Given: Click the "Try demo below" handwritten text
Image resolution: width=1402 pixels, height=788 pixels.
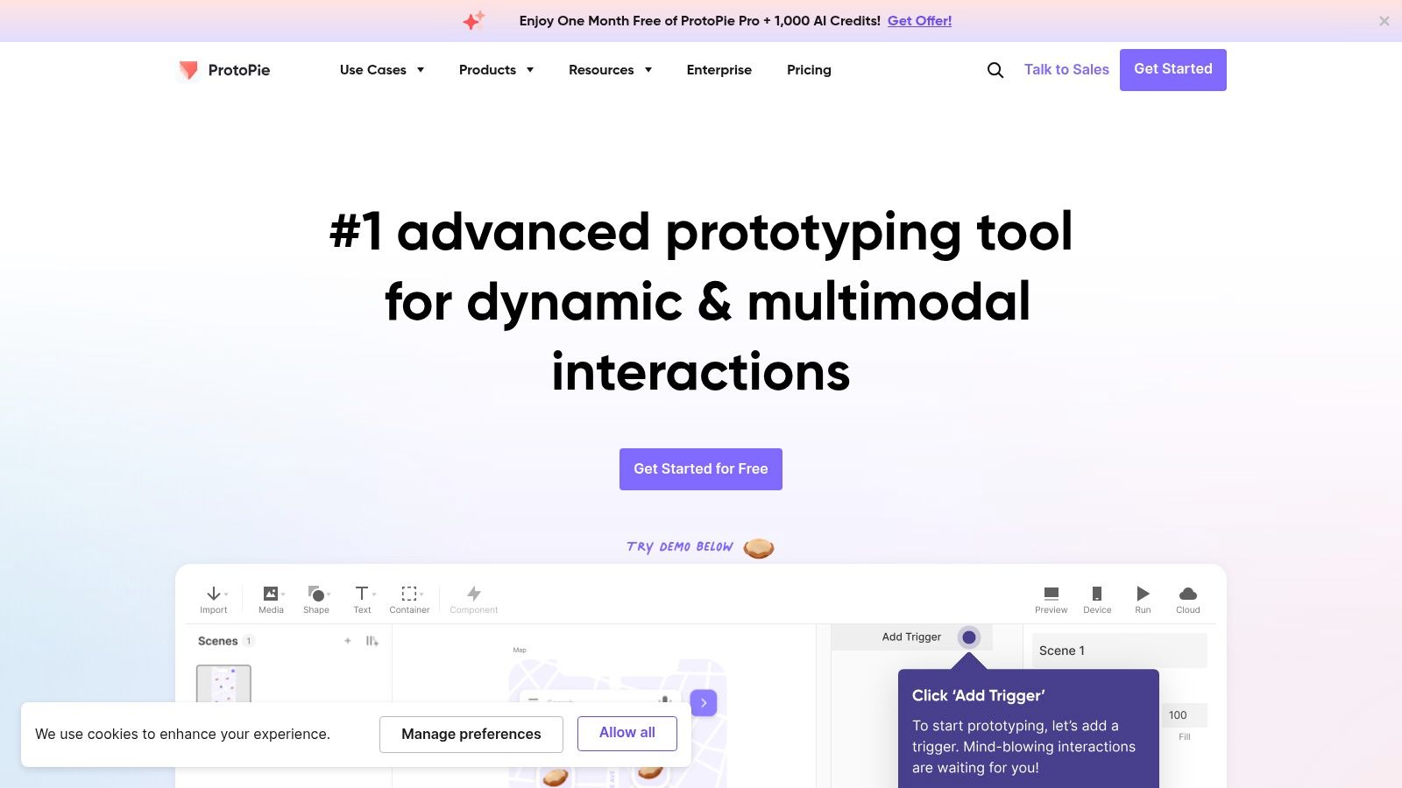Looking at the screenshot, I should tap(680, 547).
